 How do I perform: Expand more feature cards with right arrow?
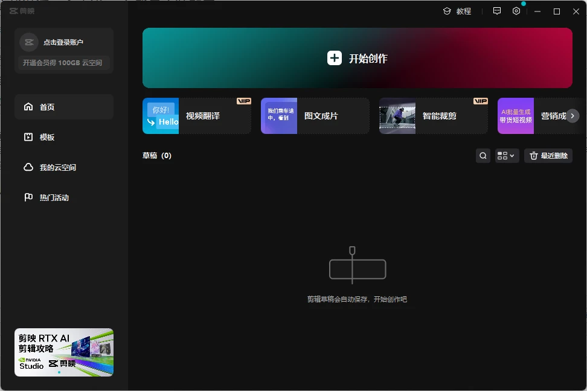572,116
